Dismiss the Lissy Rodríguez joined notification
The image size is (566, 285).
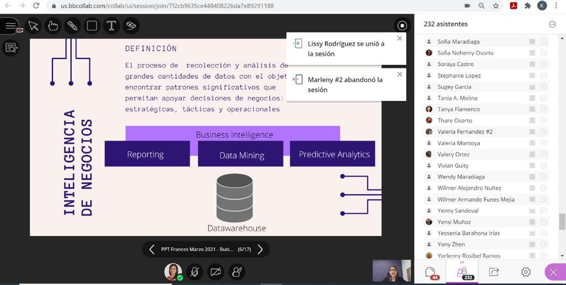[x=400, y=39]
